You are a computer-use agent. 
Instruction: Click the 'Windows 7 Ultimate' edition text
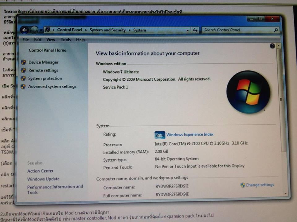point(121,72)
